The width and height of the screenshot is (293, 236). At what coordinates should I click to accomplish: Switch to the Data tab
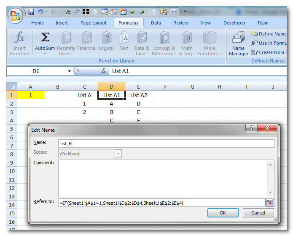[x=156, y=23]
